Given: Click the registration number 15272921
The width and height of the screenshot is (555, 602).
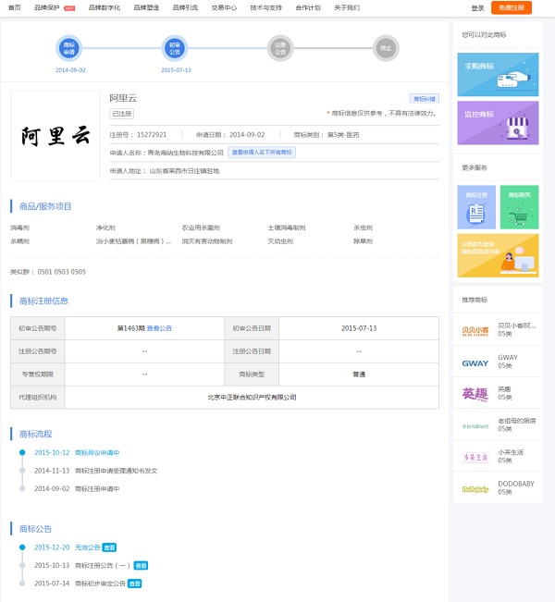Looking at the screenshot, I should tap(152, 135).
